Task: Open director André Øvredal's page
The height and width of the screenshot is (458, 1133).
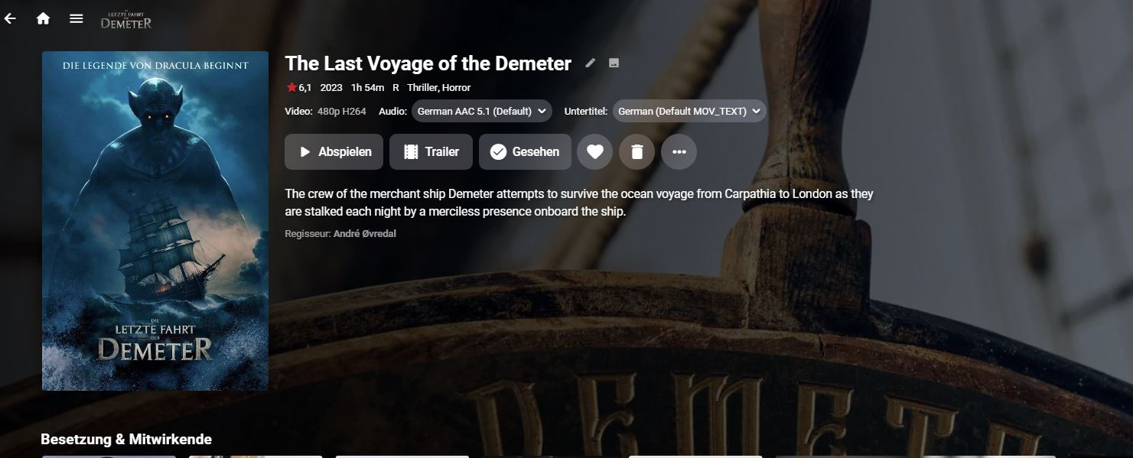Action: [365, 233]
